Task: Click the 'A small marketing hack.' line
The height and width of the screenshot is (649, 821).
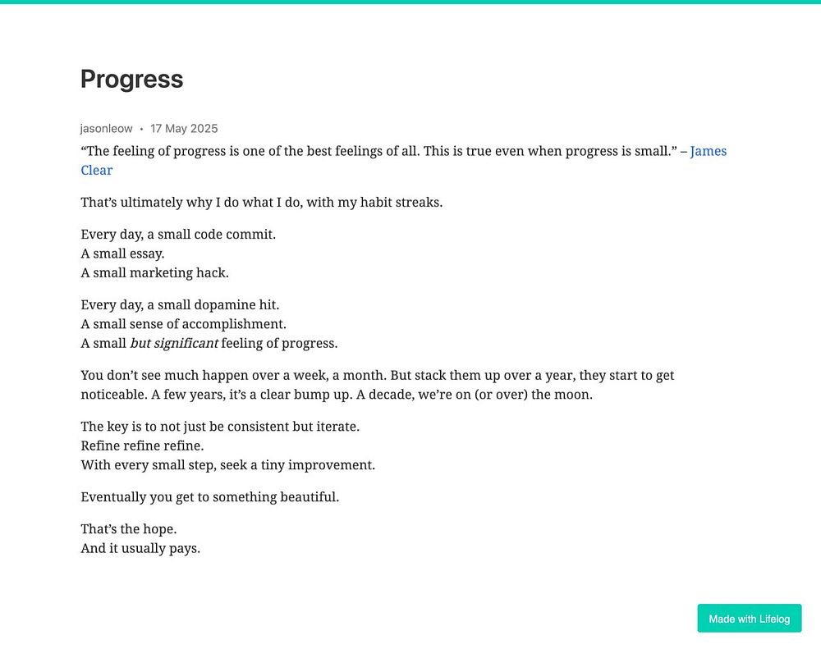Action: [x=154, y=273]
